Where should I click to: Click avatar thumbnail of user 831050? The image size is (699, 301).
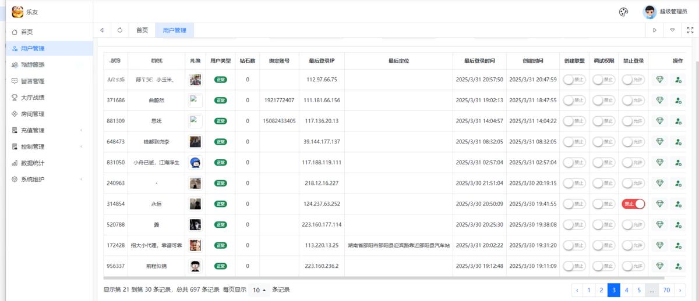[196, 163]
